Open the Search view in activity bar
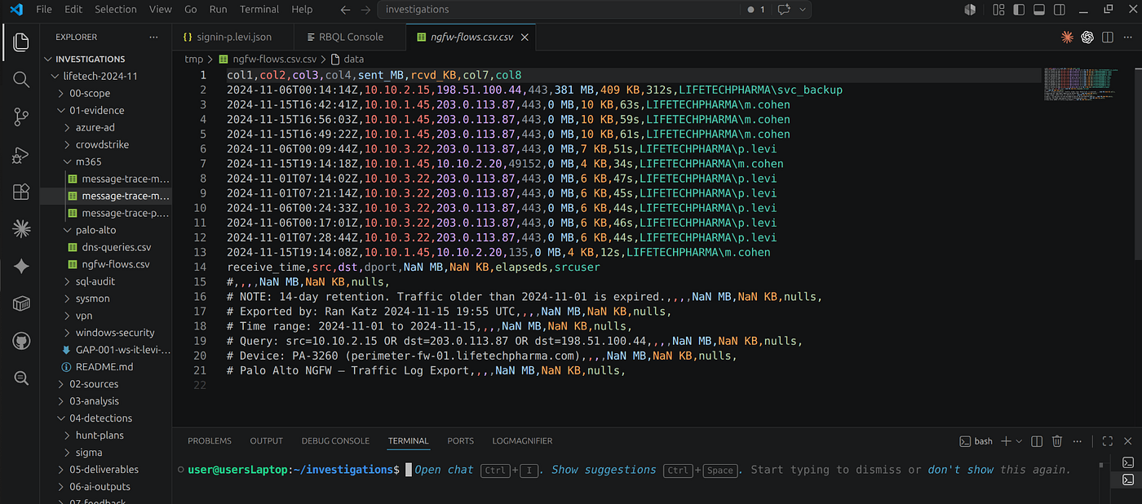The width and height of the screenshot is (1142, 504). tap(21, 79)
